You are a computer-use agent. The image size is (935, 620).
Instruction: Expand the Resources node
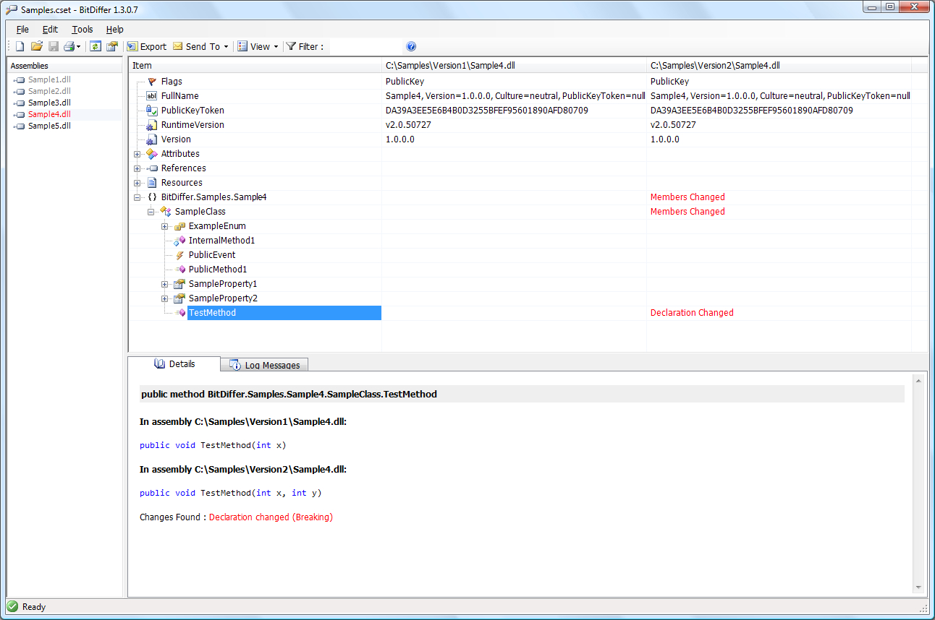tap(137, 183)
